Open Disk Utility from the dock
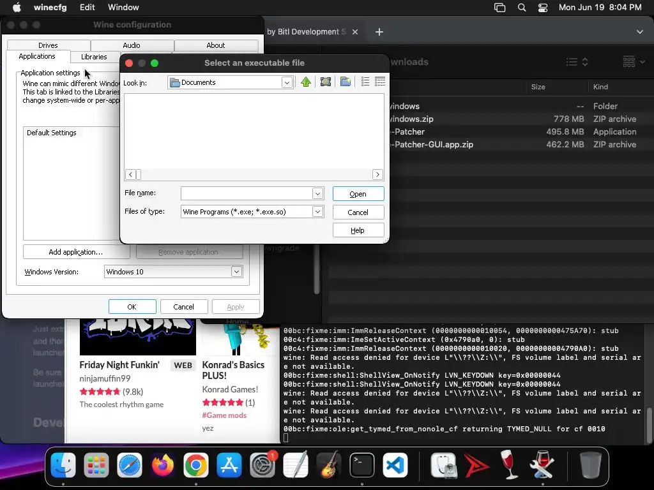Image resolution: width=654 pixels, height=490 pixels. [443, 465]
